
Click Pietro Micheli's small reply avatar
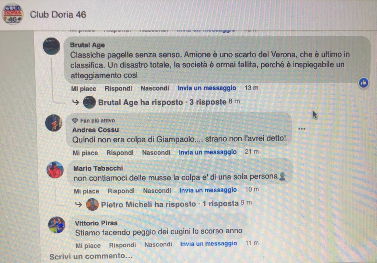(x=92, y=205)
